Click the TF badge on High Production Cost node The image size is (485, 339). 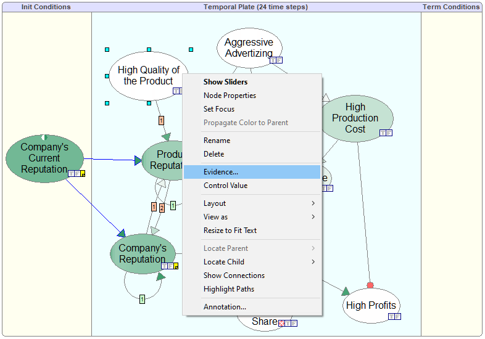pos(386,133)
